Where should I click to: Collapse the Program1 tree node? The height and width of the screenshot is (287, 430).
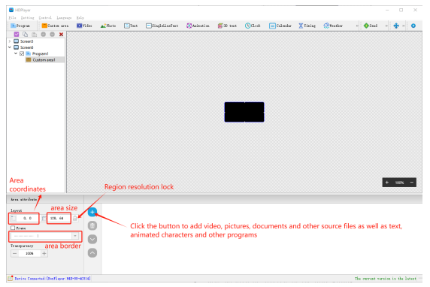click(x=16, y=53)
